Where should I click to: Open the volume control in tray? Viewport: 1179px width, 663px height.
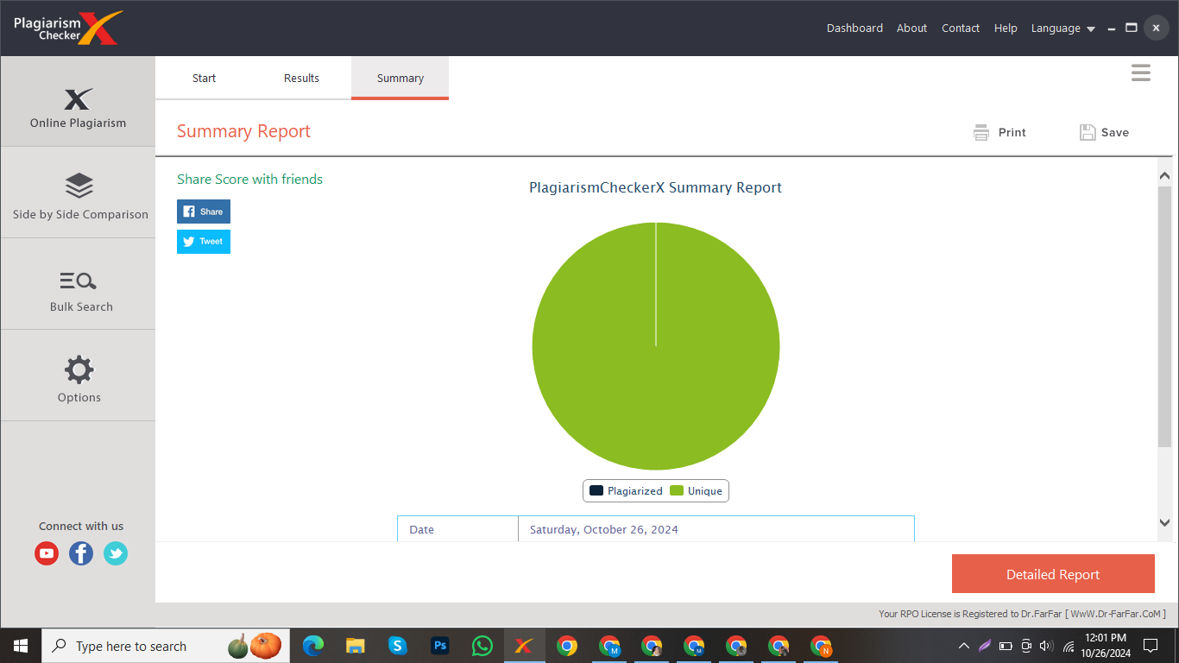tap(1047, 646)
